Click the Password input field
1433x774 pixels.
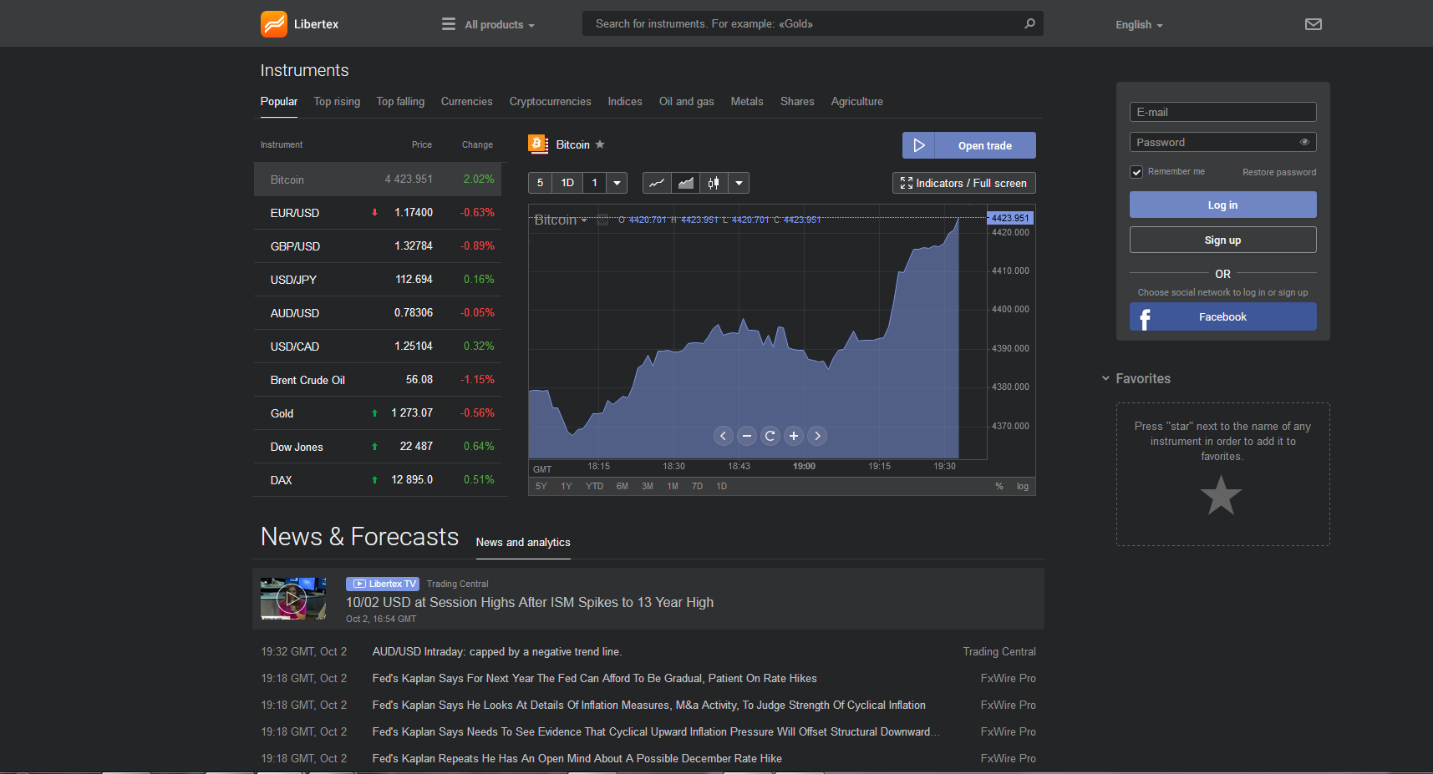pyautogui.click(x=1222, y=142)
